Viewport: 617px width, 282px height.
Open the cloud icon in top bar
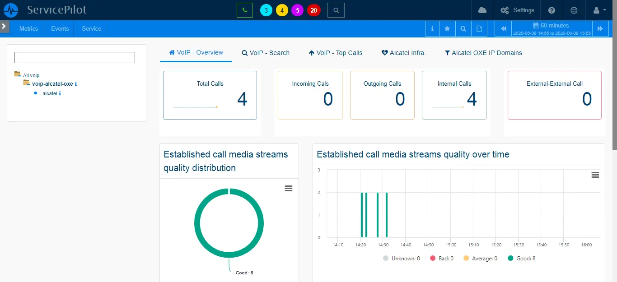(x=482, y=10)
